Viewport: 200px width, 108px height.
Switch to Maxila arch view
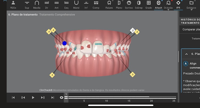[x=37, y=4]
